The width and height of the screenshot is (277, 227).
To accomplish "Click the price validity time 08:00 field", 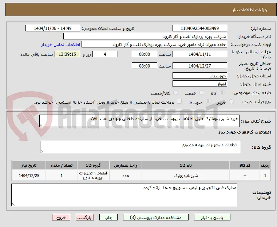I will 145,66.
